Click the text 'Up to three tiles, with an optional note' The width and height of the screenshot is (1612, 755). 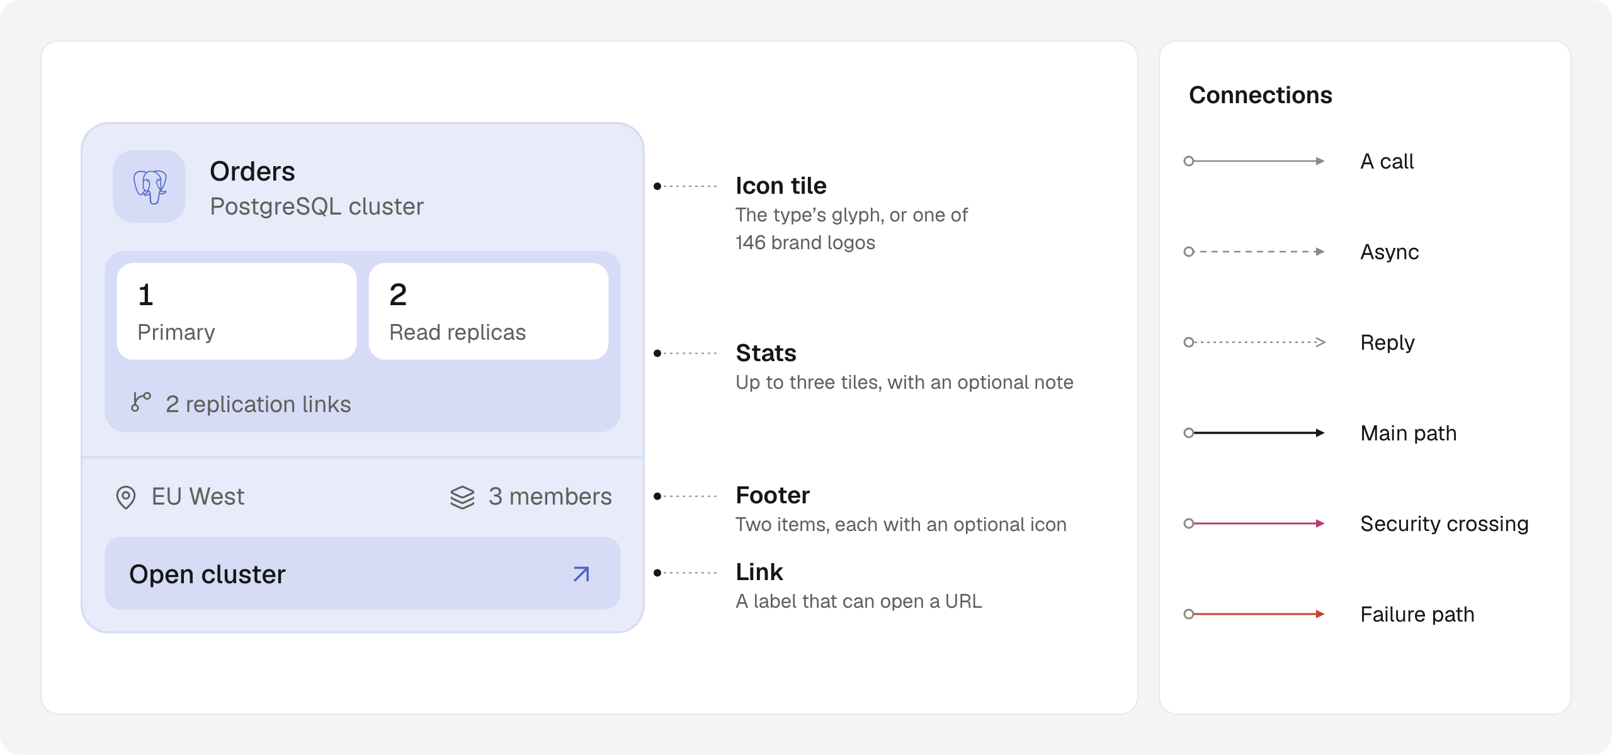coord(904,383)
